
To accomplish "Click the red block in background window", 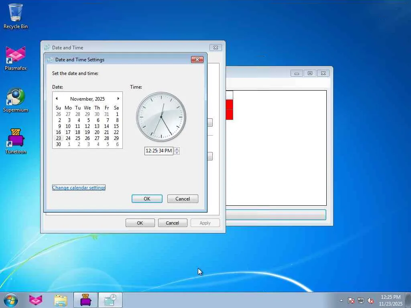I will tap(229, 109).
